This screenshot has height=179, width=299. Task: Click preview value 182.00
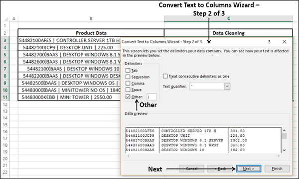[x=237, y=150]
